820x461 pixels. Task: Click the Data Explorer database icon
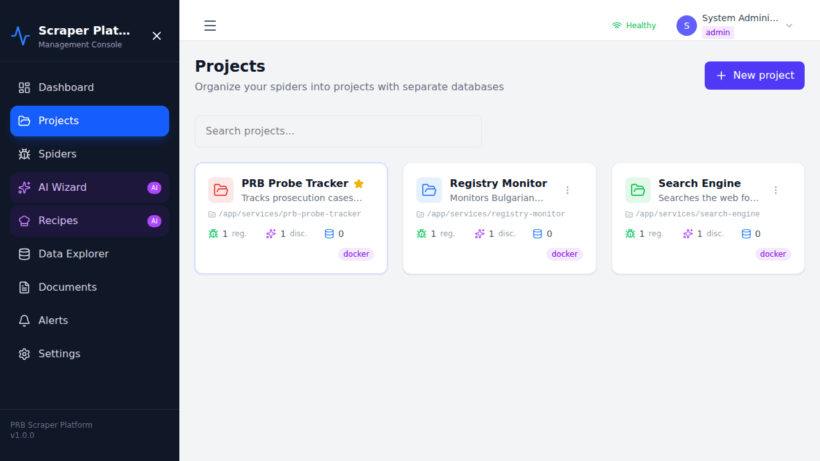(24, 254)
